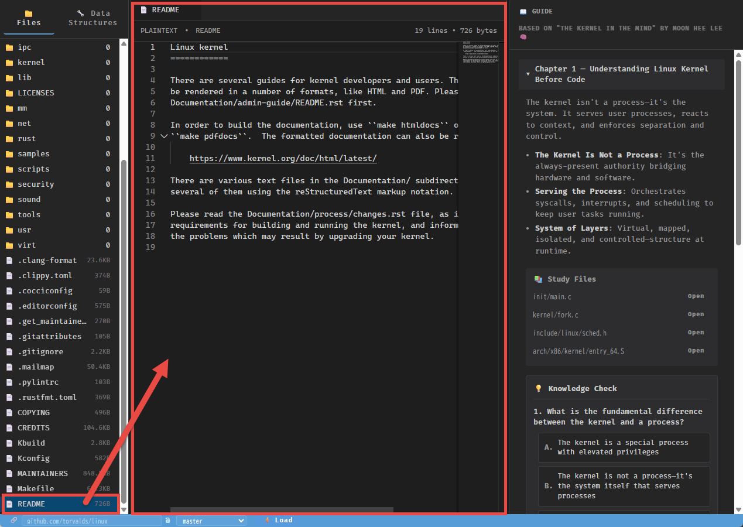Open init/main.c from Study Files
The image size is (743, 527).
click(x=696, y=296)
